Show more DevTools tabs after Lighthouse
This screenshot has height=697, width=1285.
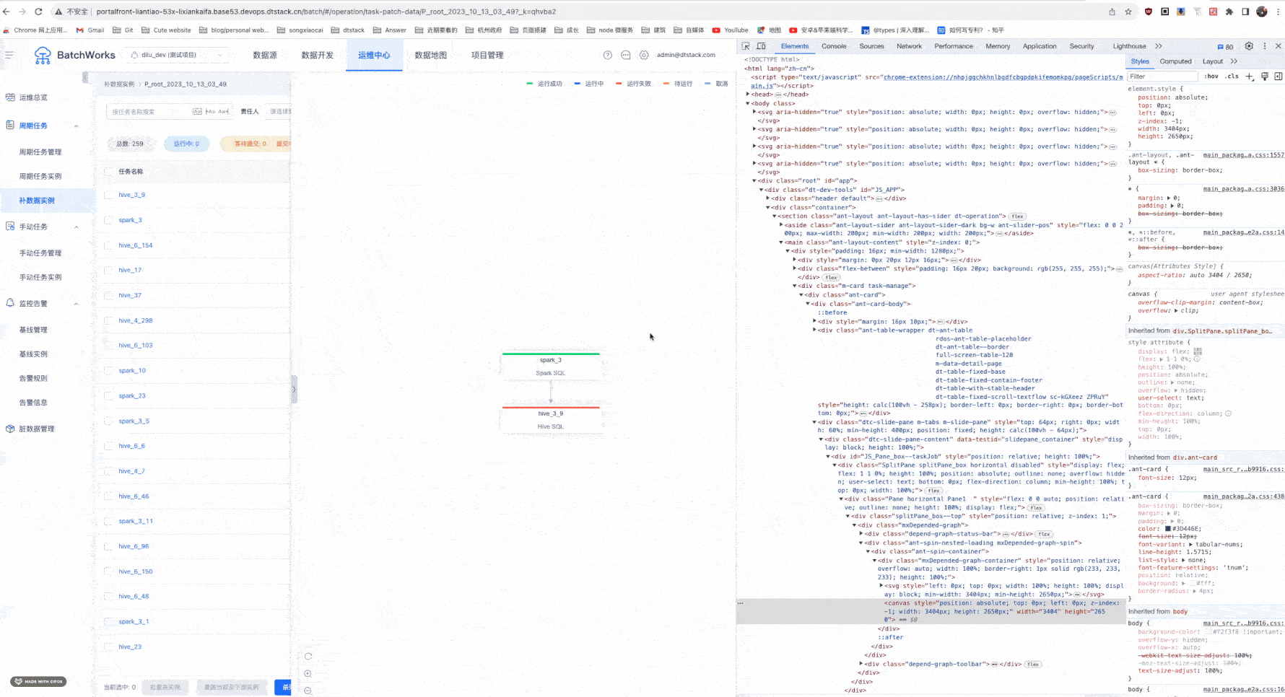(x=1159, y=46)
